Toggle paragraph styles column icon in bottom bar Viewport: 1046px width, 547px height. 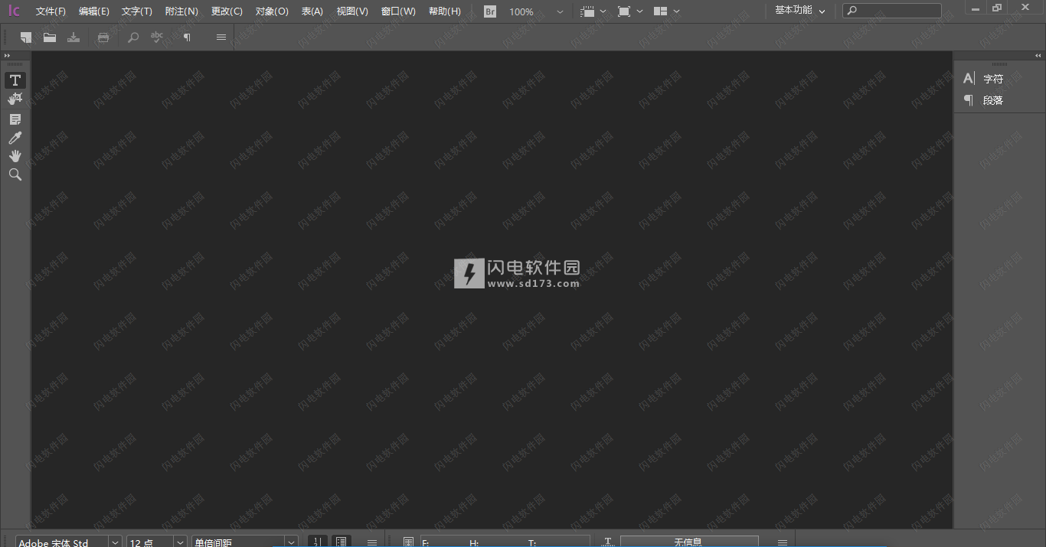[342, 542]
